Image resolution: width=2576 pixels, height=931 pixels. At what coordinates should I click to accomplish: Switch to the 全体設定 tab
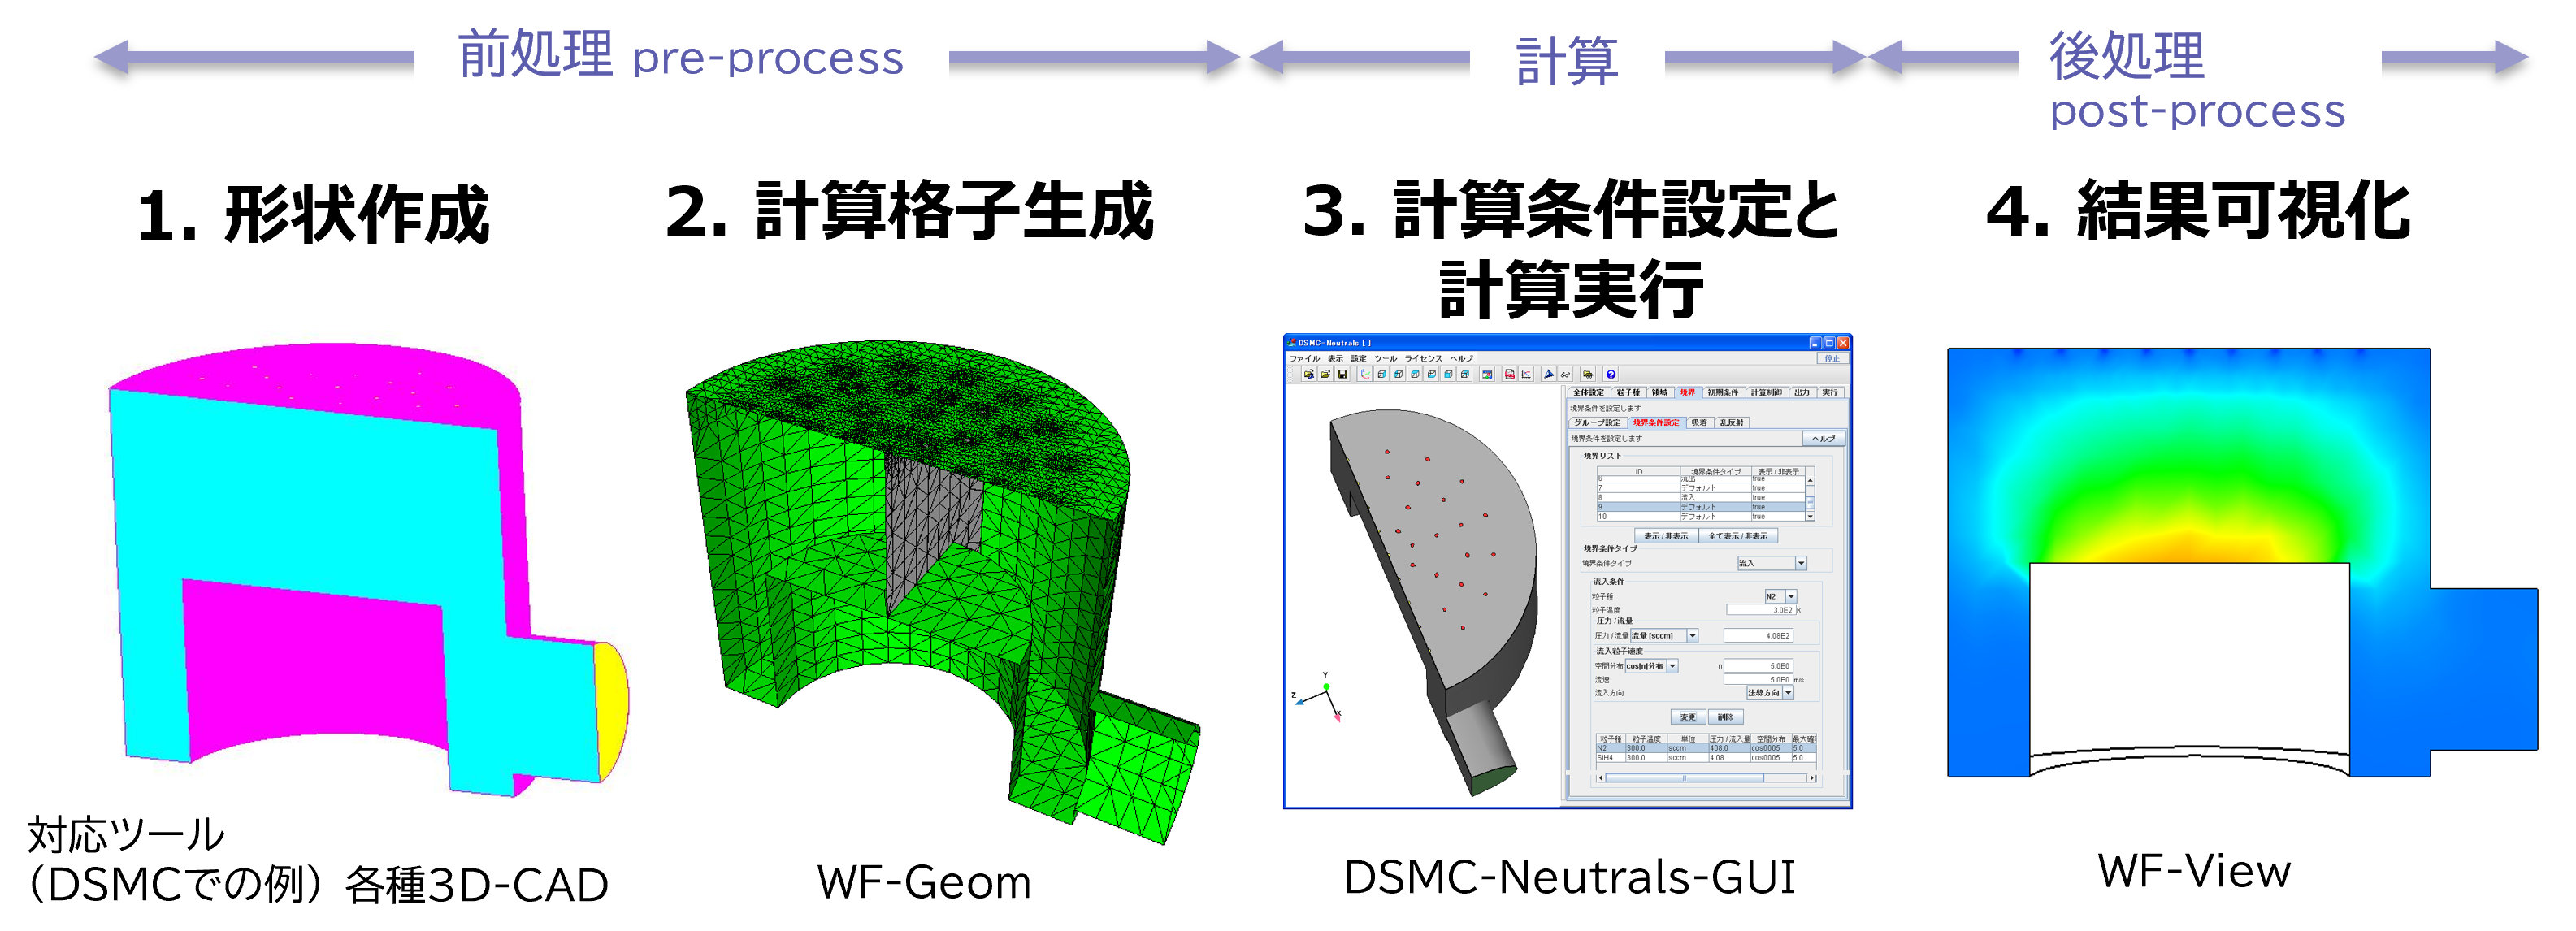tap(1589, 393)
